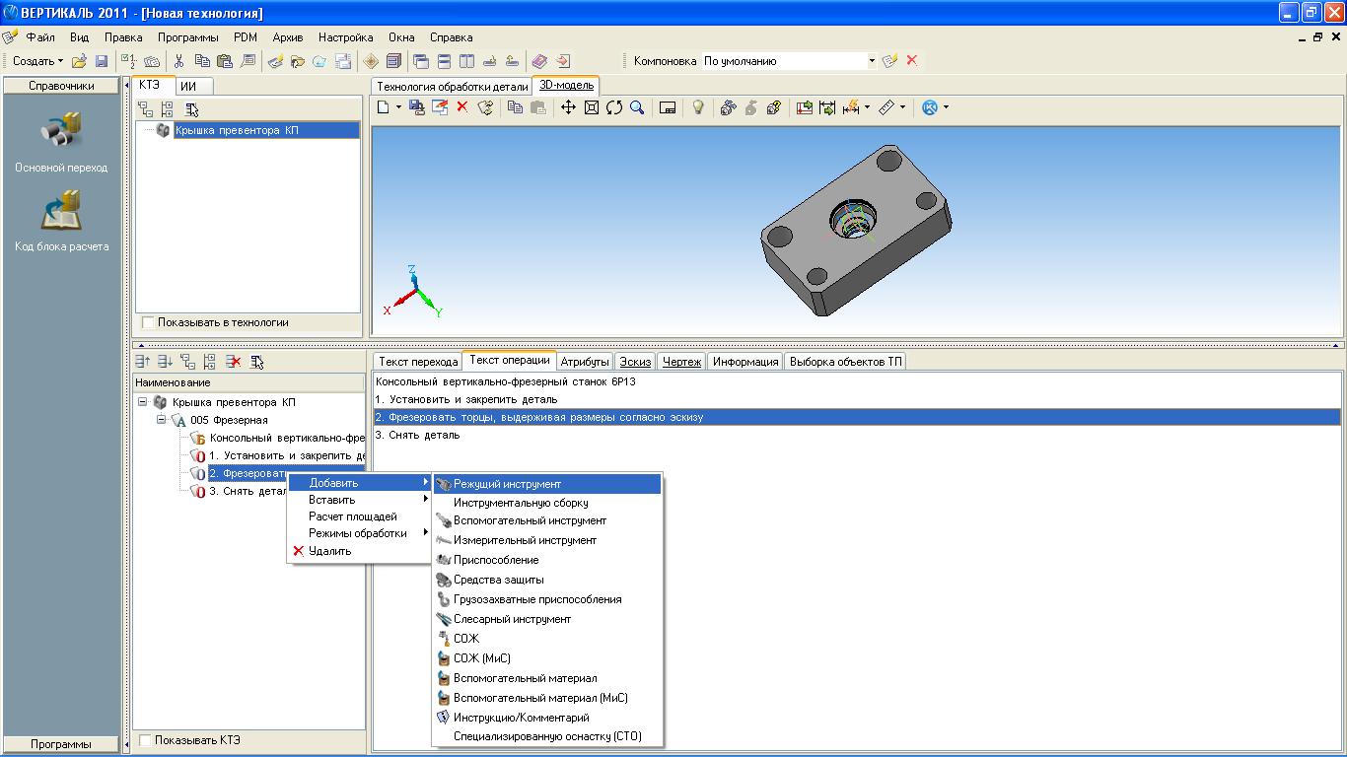This screenshot has height=757, width=1347.
Task: Open the Программы menu
Action: tap(187, 37)
